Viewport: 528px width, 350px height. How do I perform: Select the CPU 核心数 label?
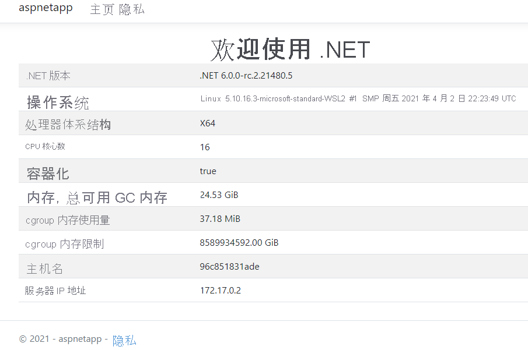pyautogui.click(x=45, y=146)
